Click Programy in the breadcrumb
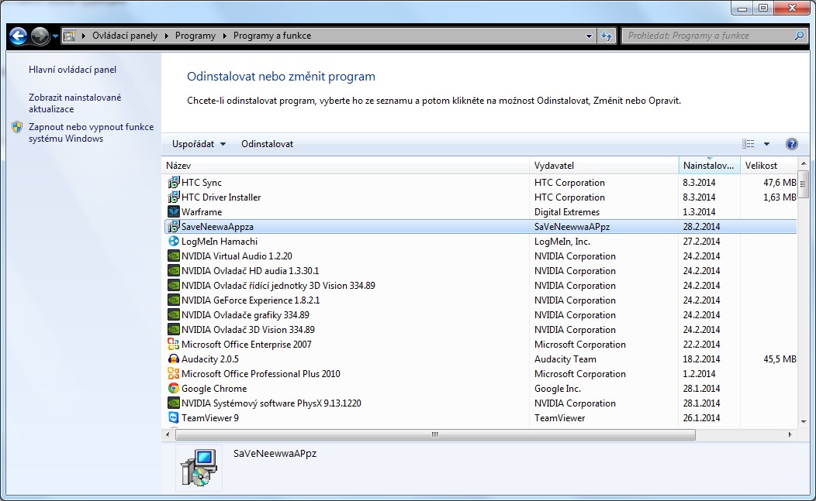Viewport: 816px width, 501px height. 195,36
